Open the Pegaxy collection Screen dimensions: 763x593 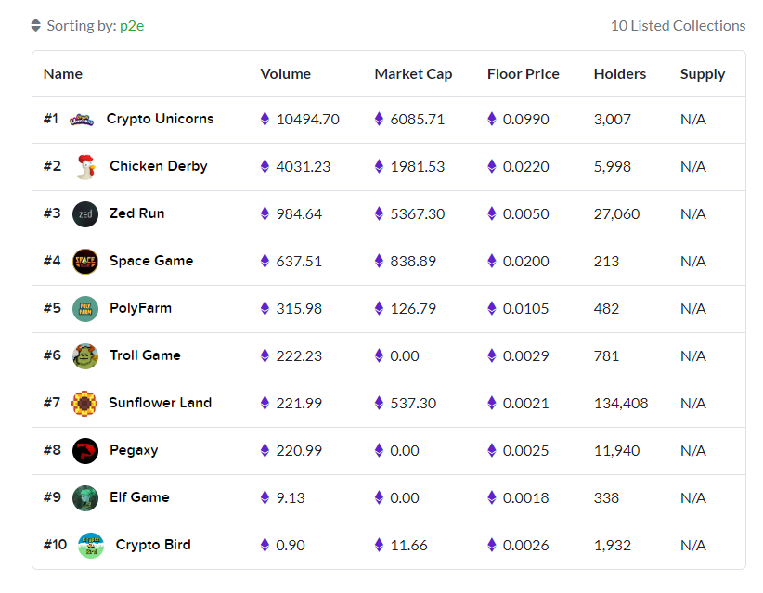tap(134, 450)
